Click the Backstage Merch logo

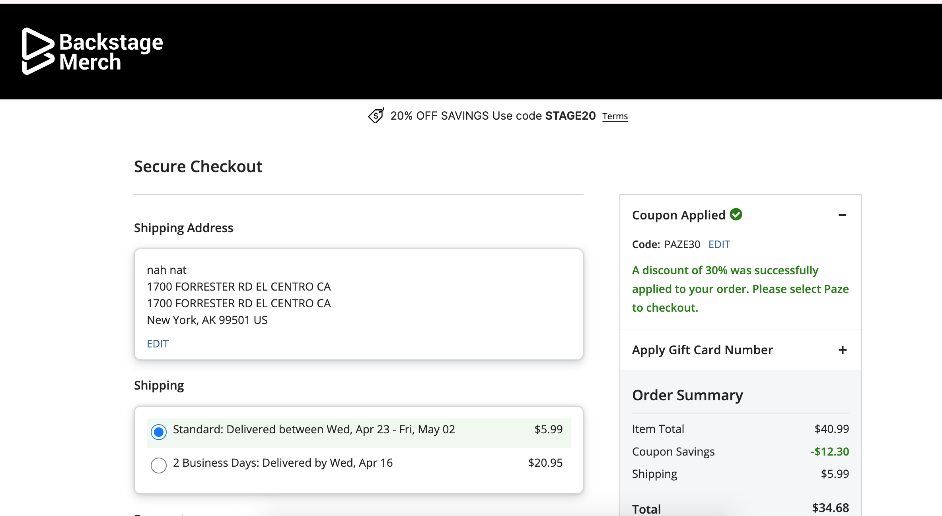pos(92,52)
